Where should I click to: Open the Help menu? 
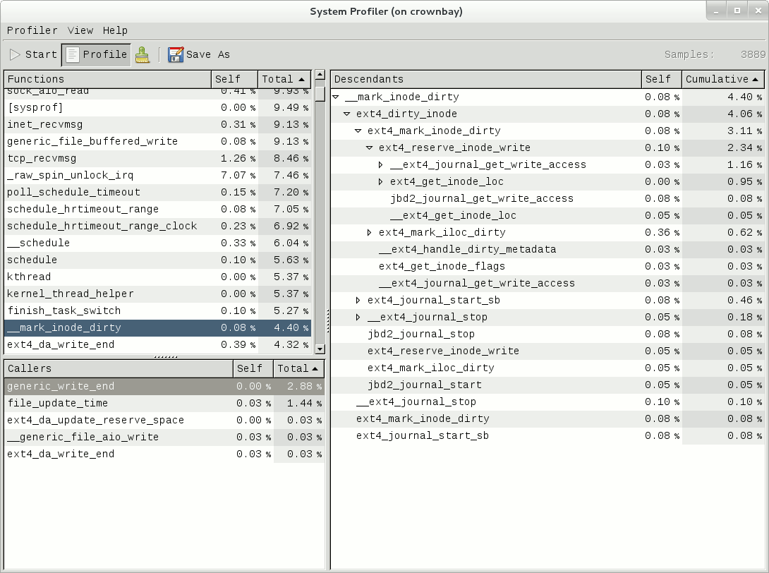click(115, 30)
